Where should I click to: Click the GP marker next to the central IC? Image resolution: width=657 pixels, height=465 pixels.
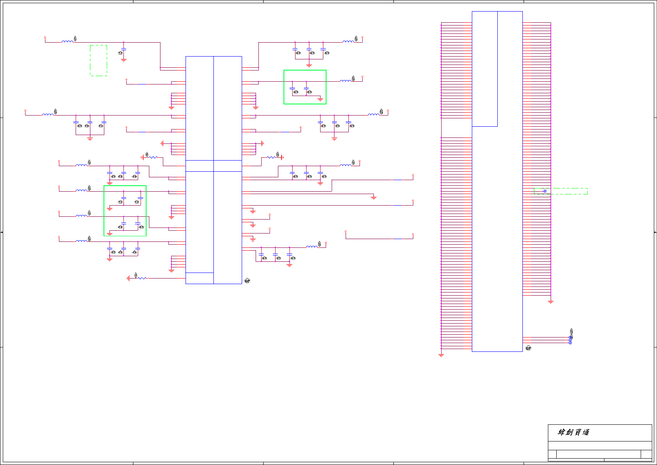coord(247,281)
